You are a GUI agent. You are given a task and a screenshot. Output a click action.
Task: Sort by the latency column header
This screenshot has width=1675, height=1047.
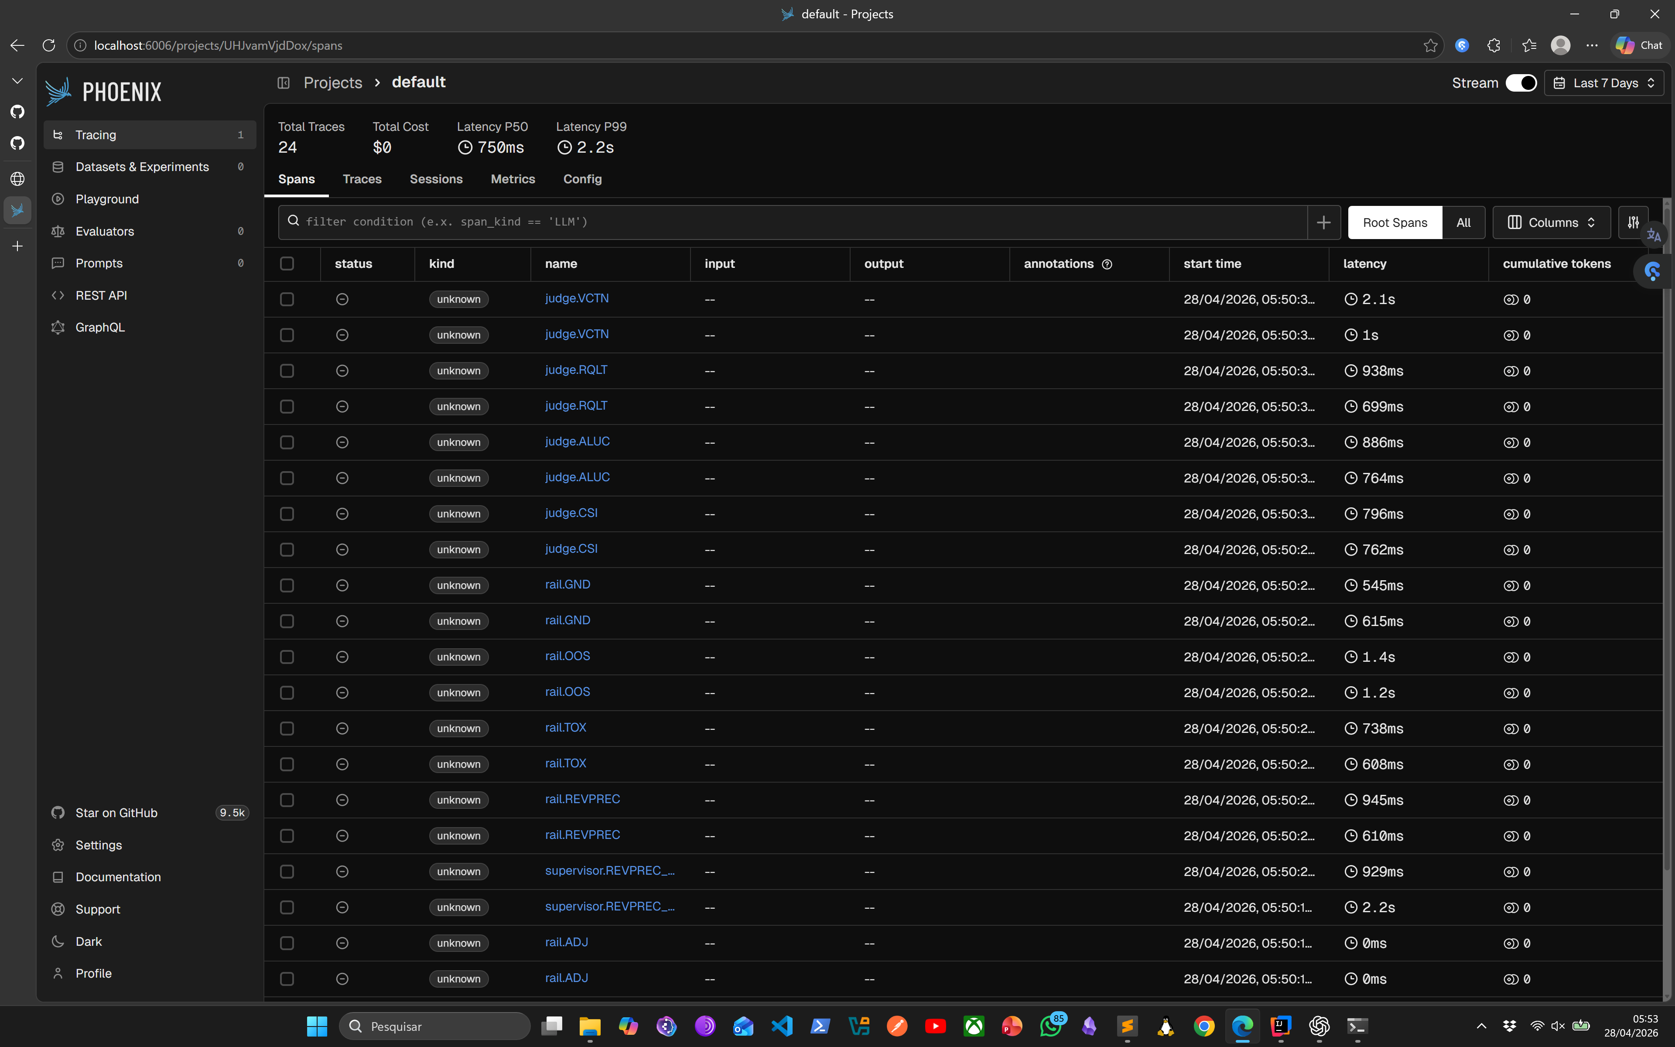pyautogui.click(x=1364, y=264)
